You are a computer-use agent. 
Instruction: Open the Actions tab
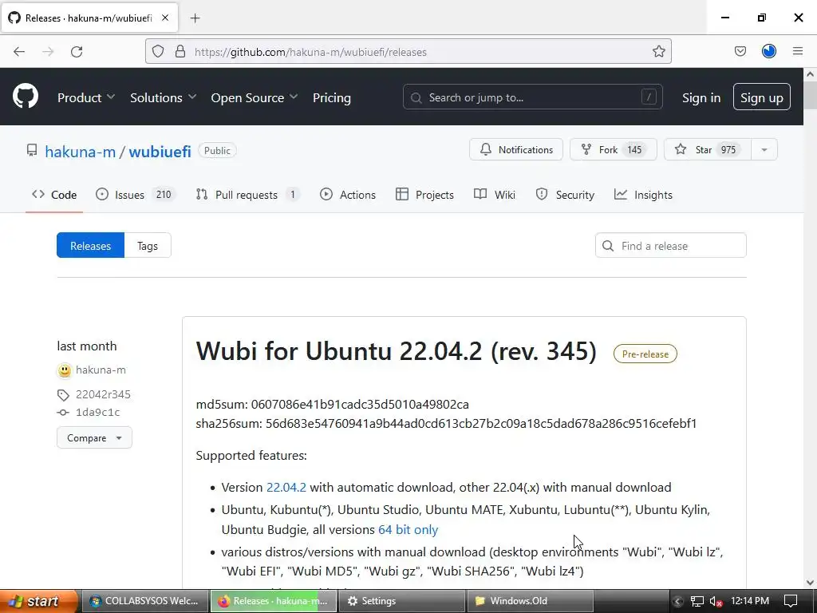coord(348,195)
